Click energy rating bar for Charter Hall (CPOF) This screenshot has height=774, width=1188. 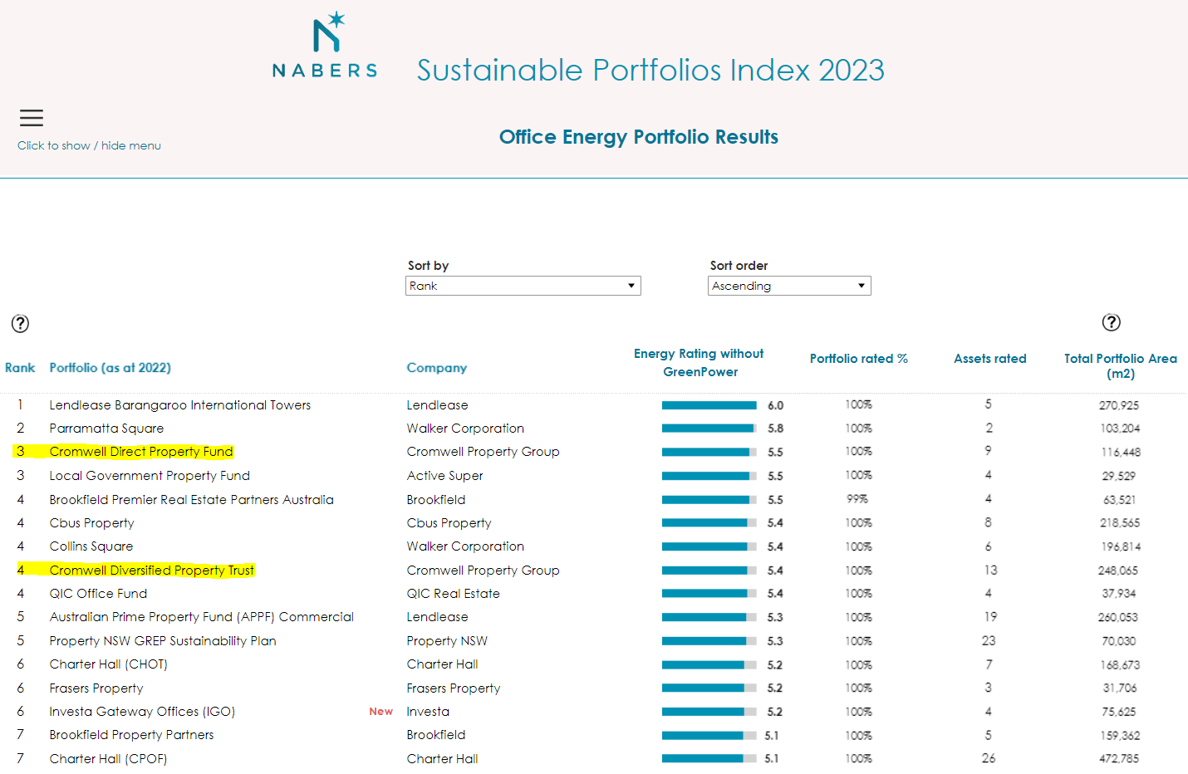point(709,758)
